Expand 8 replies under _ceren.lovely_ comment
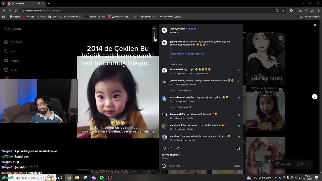Image resolution: width=322 pixels, height=181 pixels. coord(184,90)
